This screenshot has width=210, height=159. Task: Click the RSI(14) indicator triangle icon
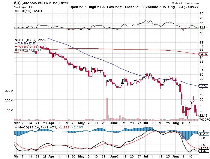coord(16,11)
